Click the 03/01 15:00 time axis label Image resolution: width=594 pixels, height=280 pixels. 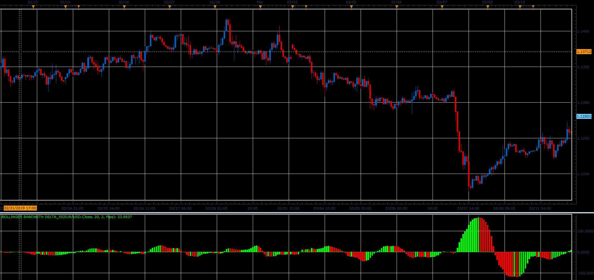pos(288,208)
